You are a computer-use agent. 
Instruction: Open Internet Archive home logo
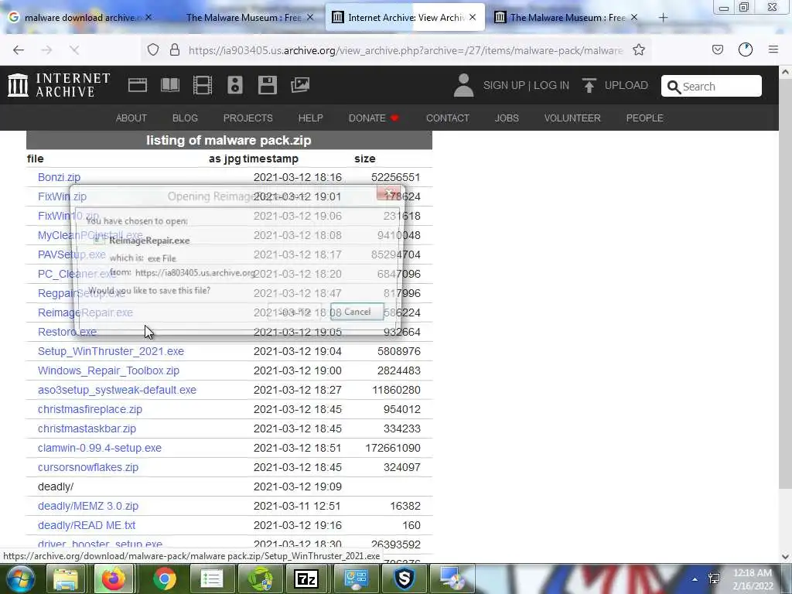click(x=59, y=85)
